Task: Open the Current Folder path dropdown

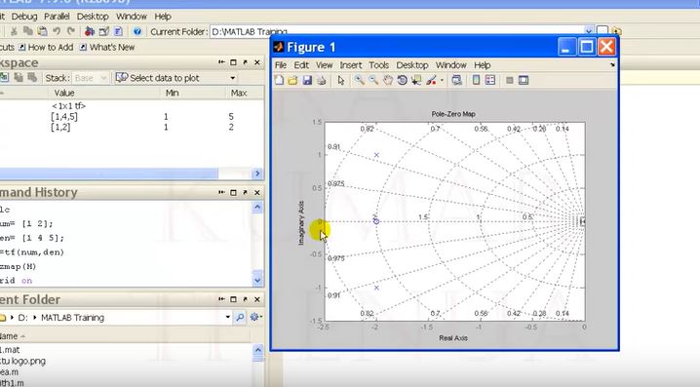Action: coord(589,31)
